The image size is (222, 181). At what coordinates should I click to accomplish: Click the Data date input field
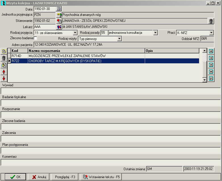[x=45, y=9]
